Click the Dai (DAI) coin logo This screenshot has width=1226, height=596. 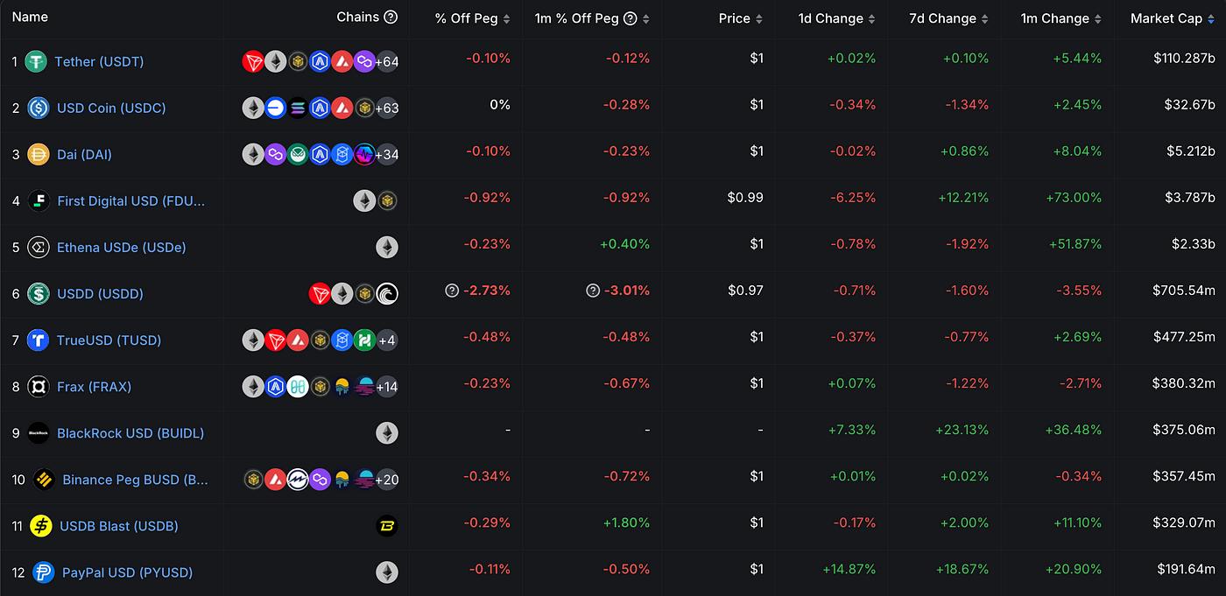click(39, 154)
